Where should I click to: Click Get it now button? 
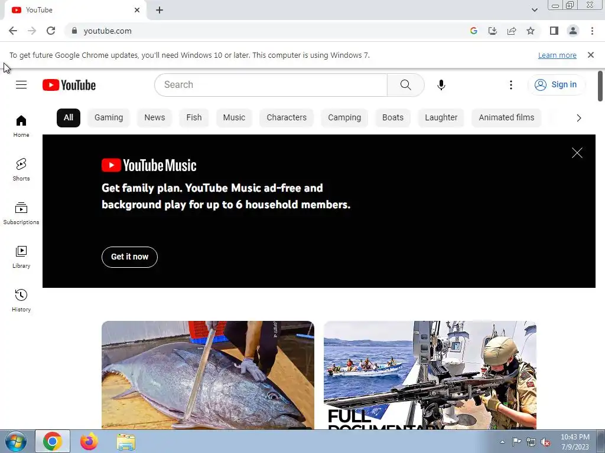tap(129, 257)
